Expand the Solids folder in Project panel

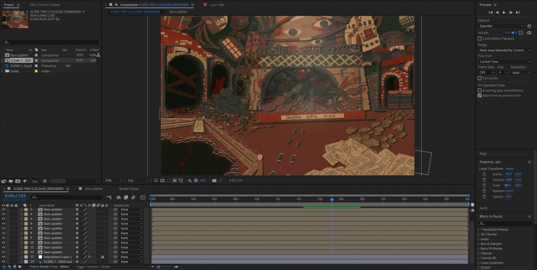click(3, 71)
